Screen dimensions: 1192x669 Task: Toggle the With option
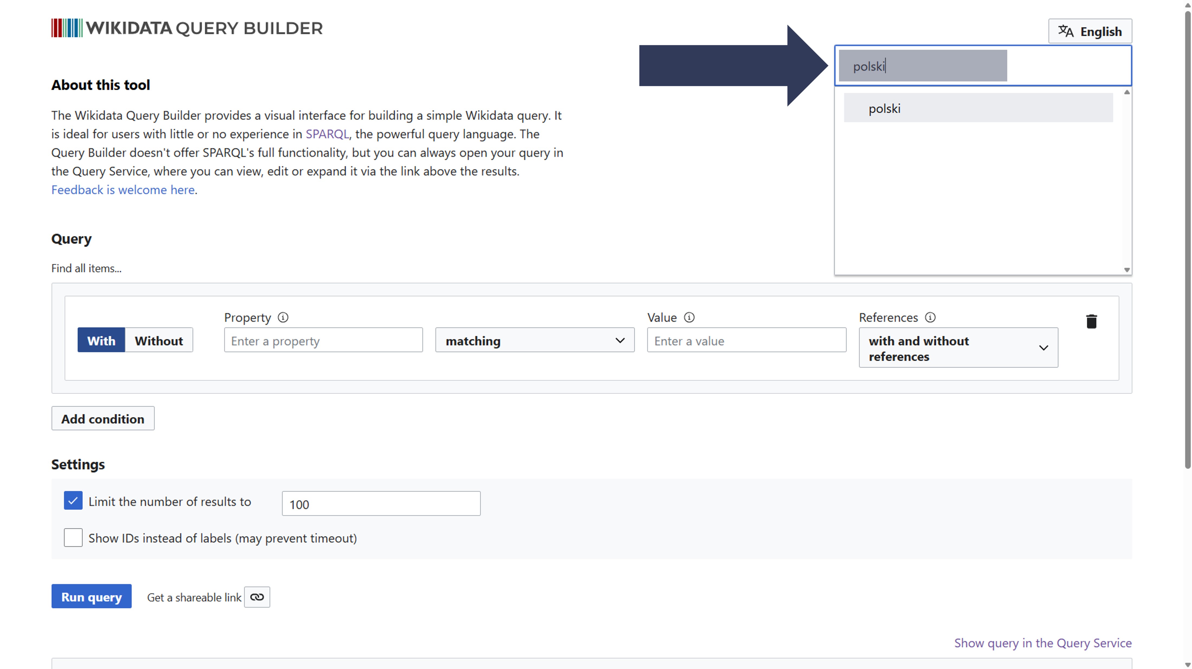(101, 341)
